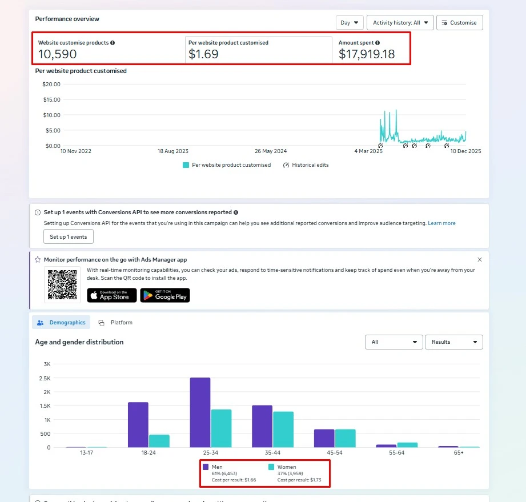Click info icon next to Amount spent
The height and width of the screenshot is (502, 526).
[378, 43]
